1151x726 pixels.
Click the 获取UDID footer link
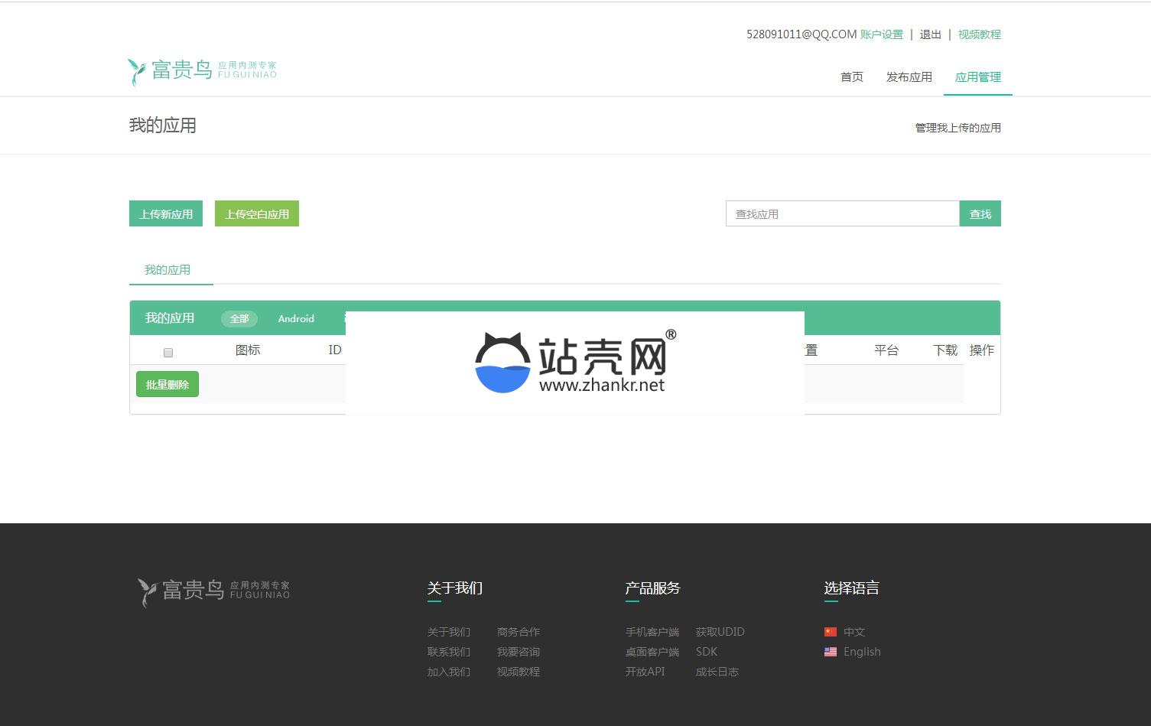720,632
